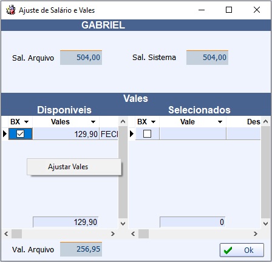Click scroll left arrow under Disponiveis grid
272x262 pixels.
pyautogui.click(x=6, y=234)
